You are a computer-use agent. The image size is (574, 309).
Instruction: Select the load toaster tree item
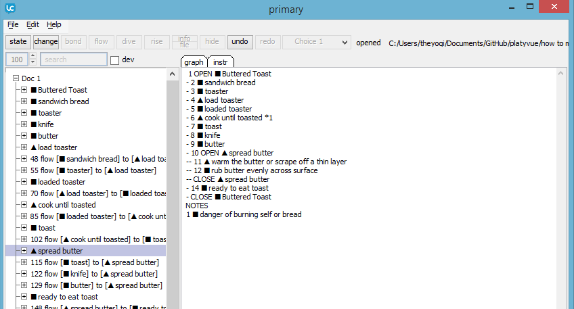click(58, 147)
